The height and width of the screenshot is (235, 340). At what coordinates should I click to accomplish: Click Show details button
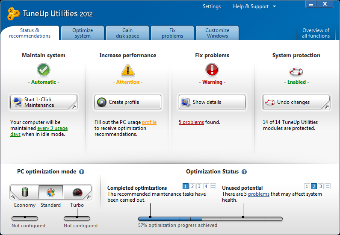click(x=212, y=102)
